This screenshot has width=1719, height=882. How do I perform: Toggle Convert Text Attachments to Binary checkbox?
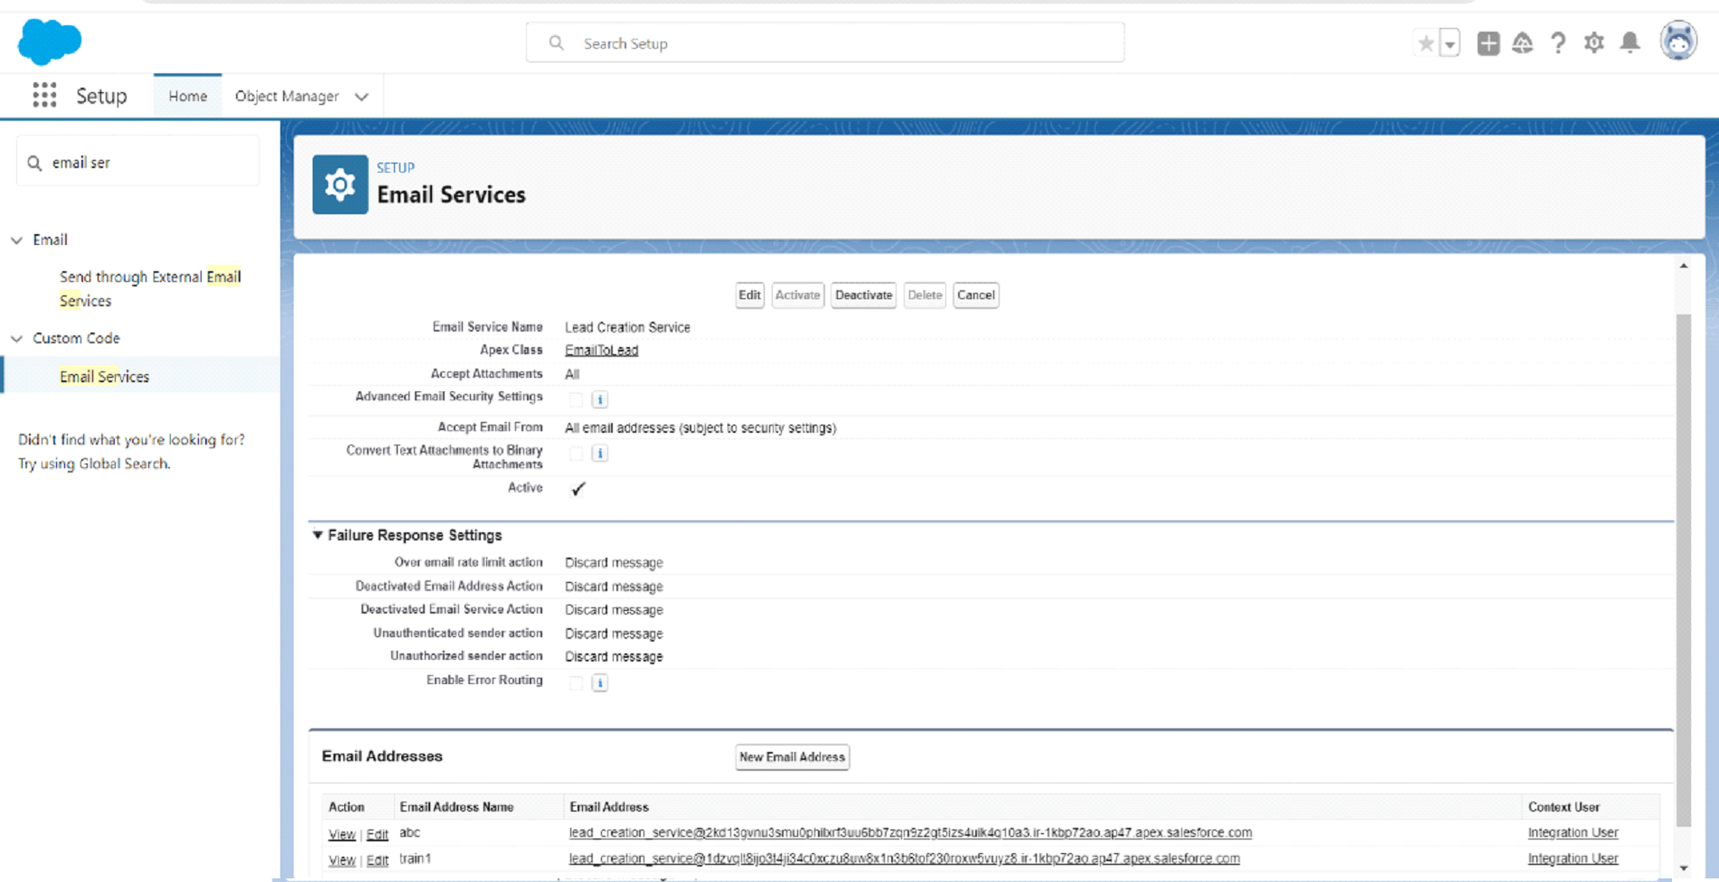[x=576, y=453]
